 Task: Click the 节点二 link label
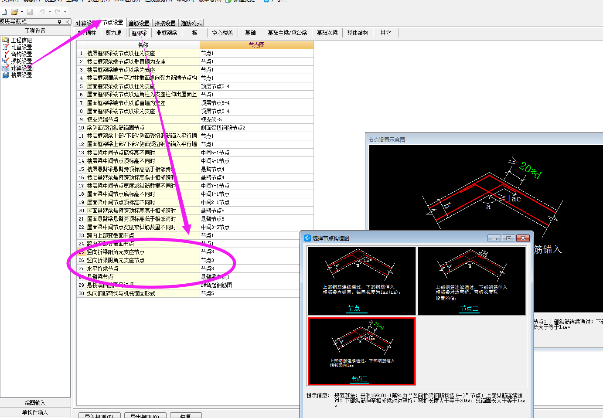[x=469, y=308]
